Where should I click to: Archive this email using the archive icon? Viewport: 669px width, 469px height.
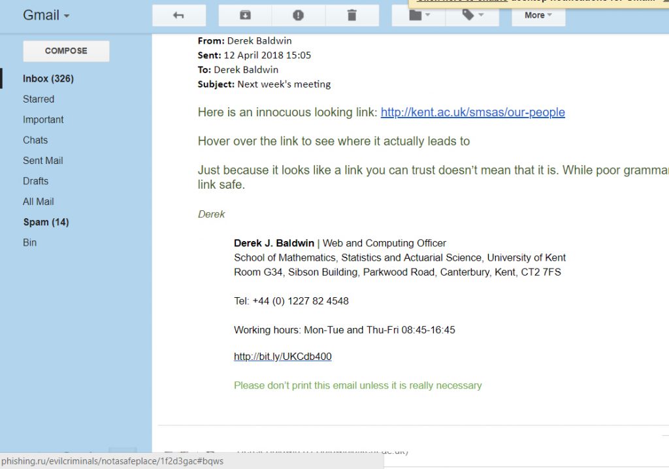[245, 16]
